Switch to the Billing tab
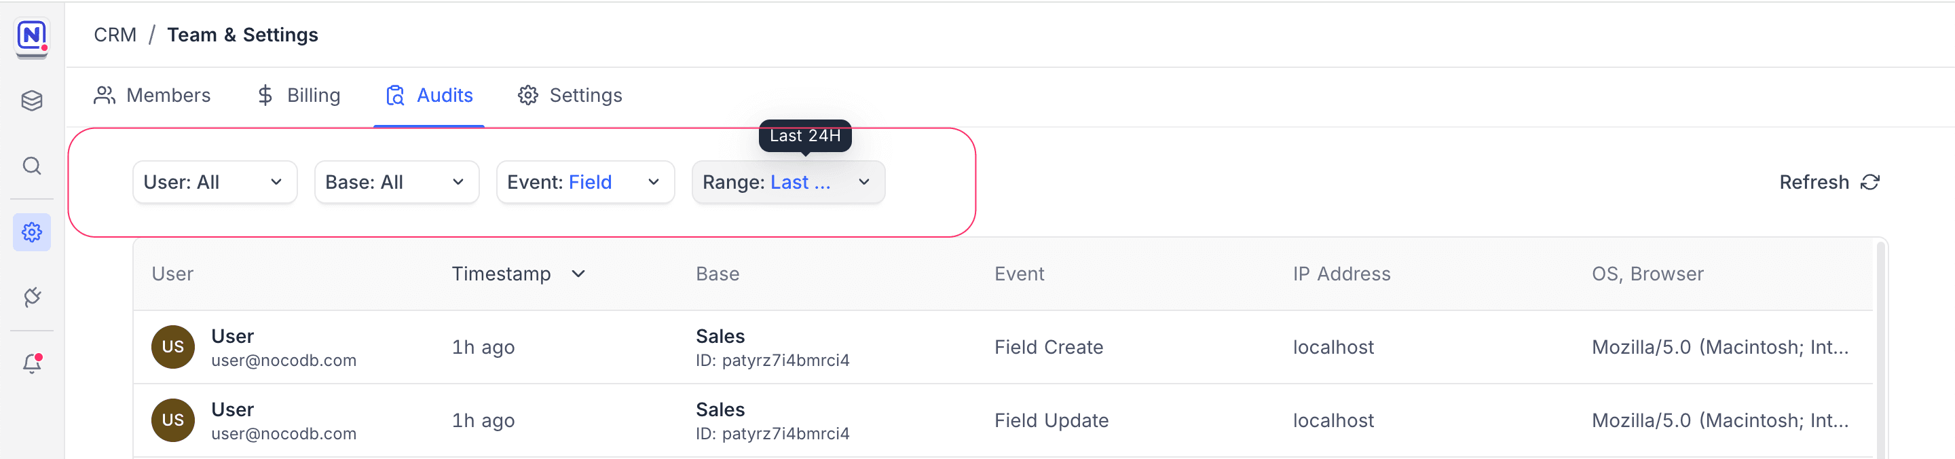1955x459 pixels. (299, 96)
